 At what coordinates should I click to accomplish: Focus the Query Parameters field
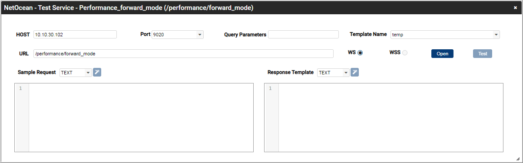303,35
